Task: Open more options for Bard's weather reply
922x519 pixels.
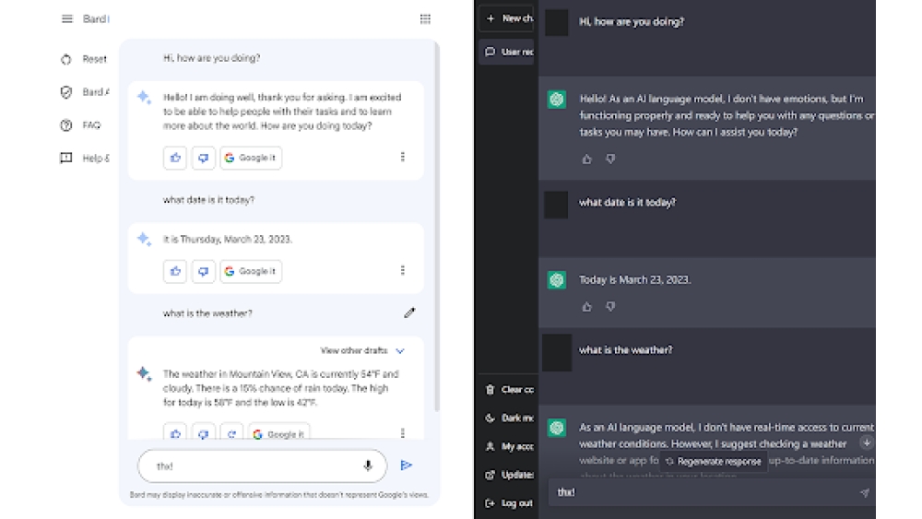Action: tap(403, 432)
